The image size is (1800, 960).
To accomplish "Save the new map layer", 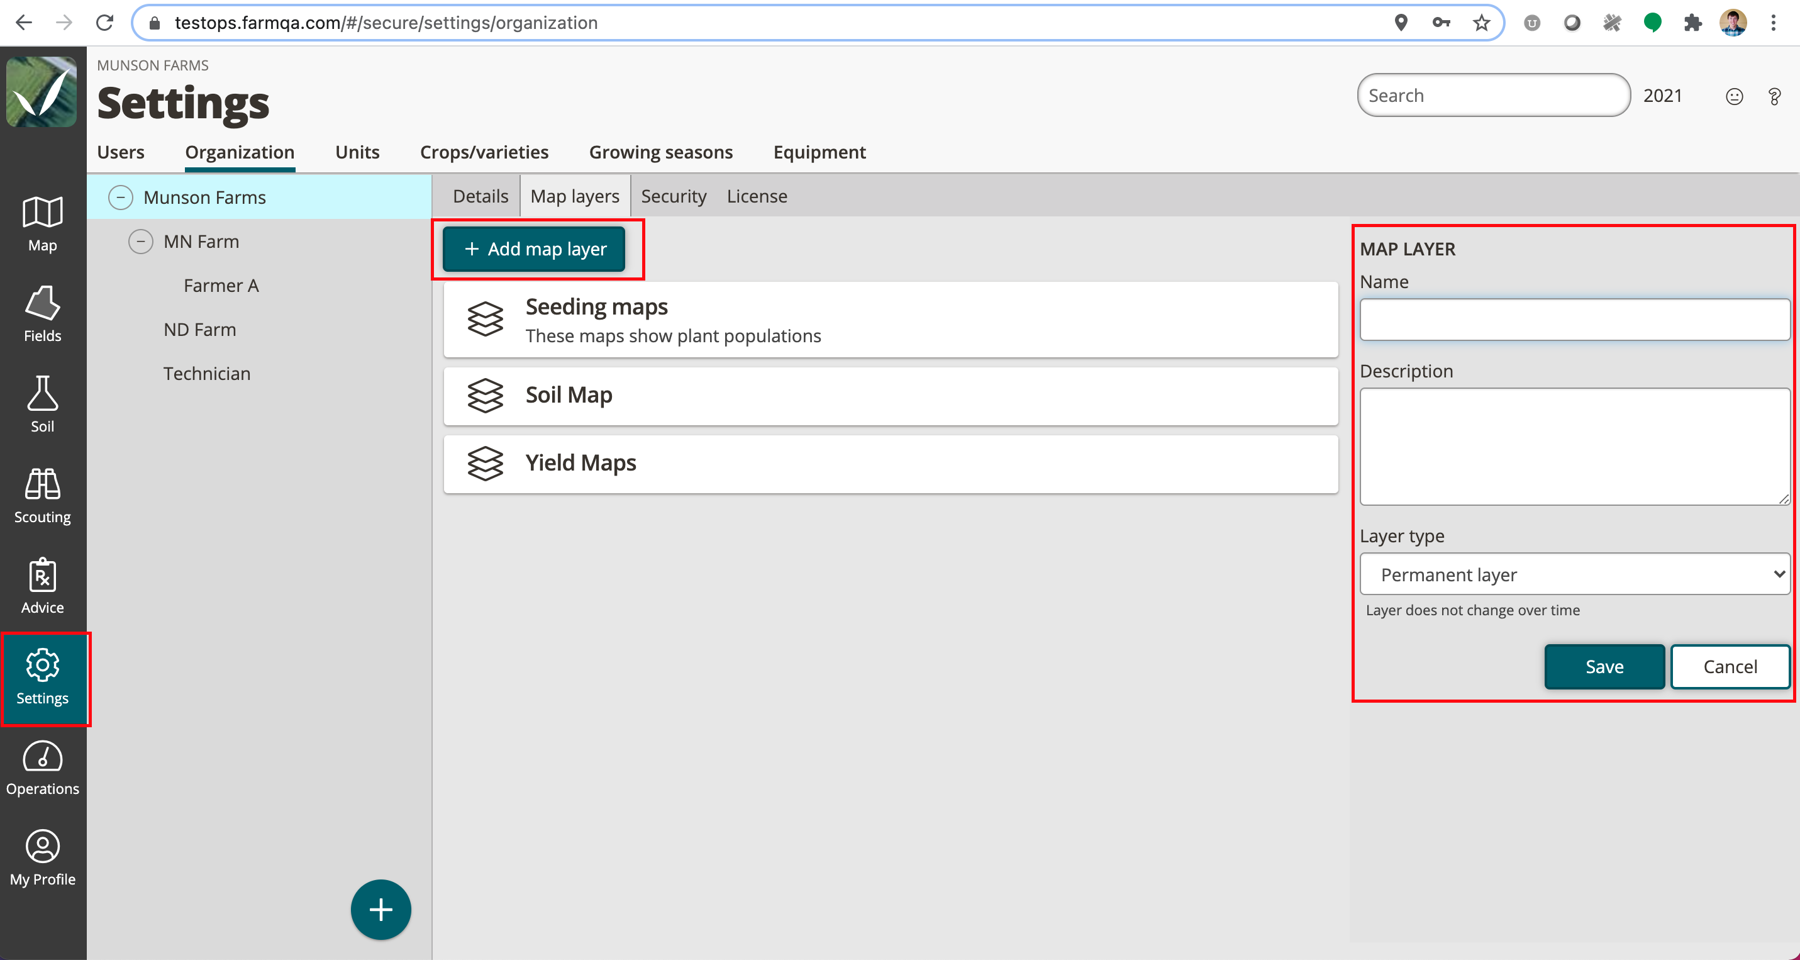I will pyautogui.click(x=1604, y=667).
